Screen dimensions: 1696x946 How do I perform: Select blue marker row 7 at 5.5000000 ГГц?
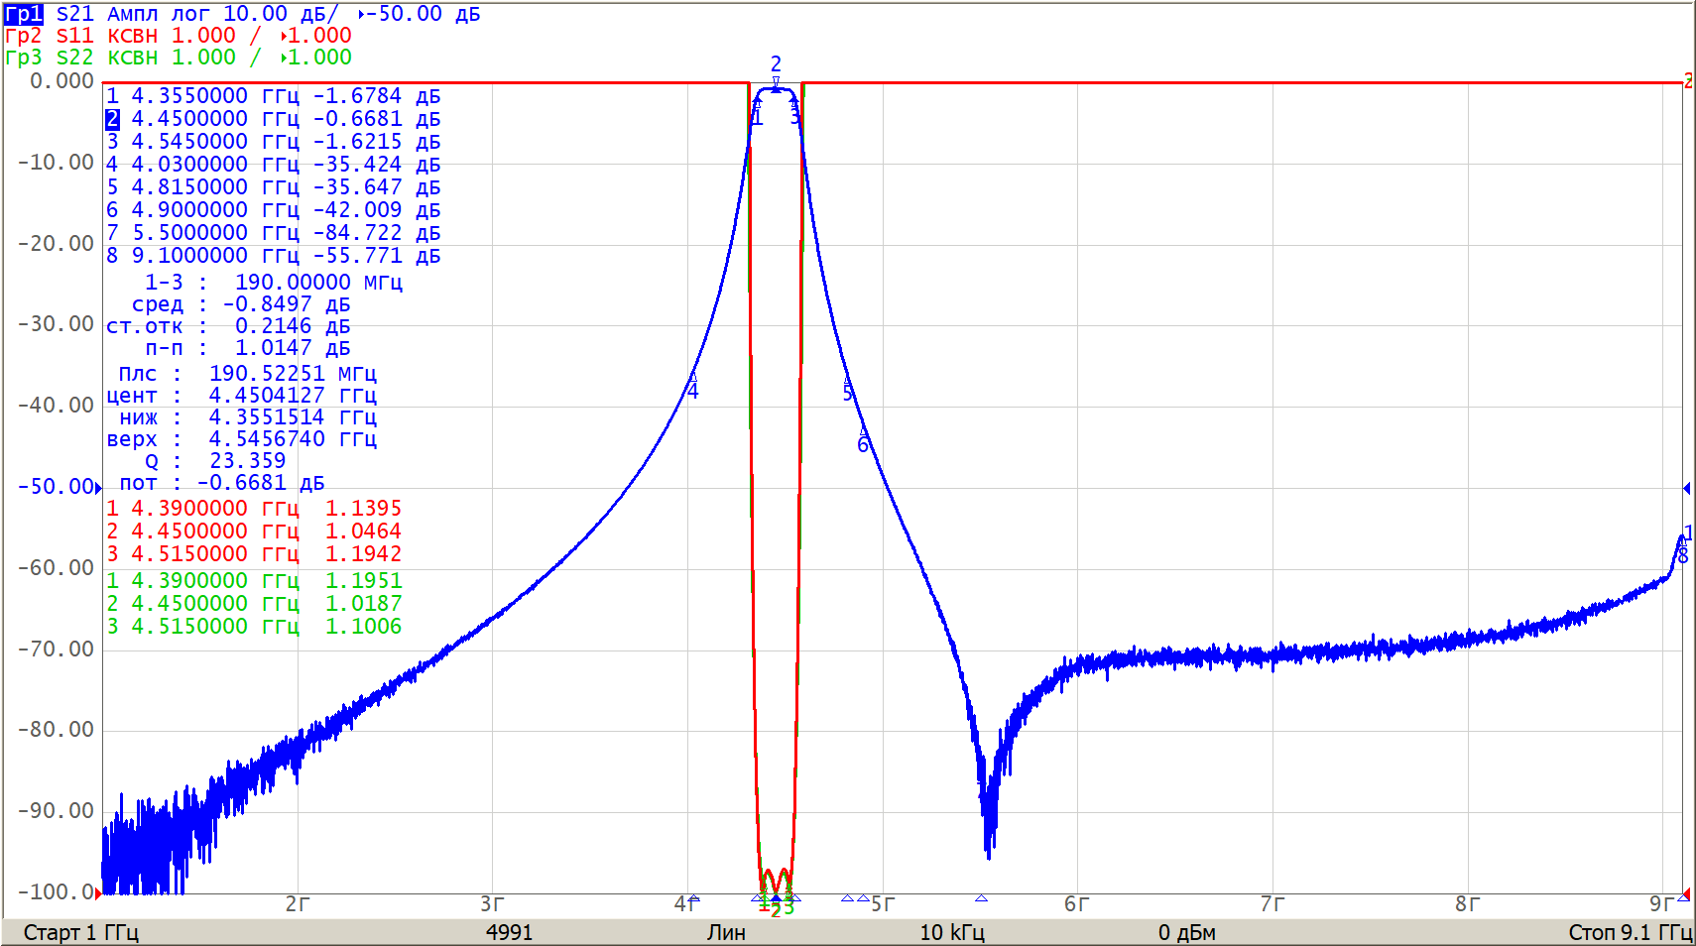[x=273, y=233]
